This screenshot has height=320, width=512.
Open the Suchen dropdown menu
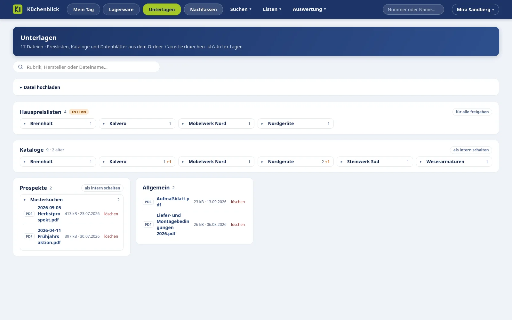pos(241,9)
